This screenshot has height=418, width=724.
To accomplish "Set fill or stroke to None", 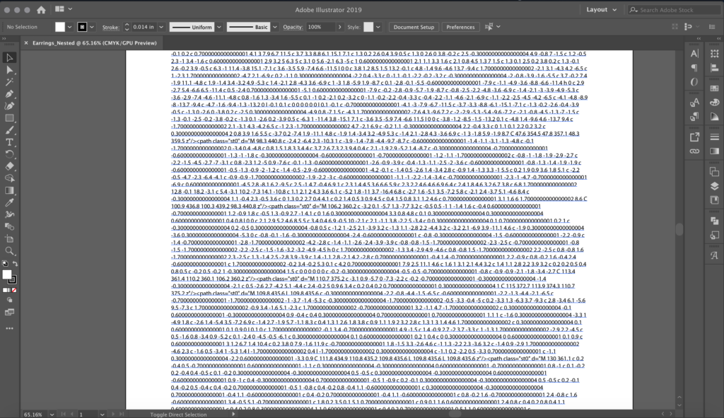I will [14, 290].
